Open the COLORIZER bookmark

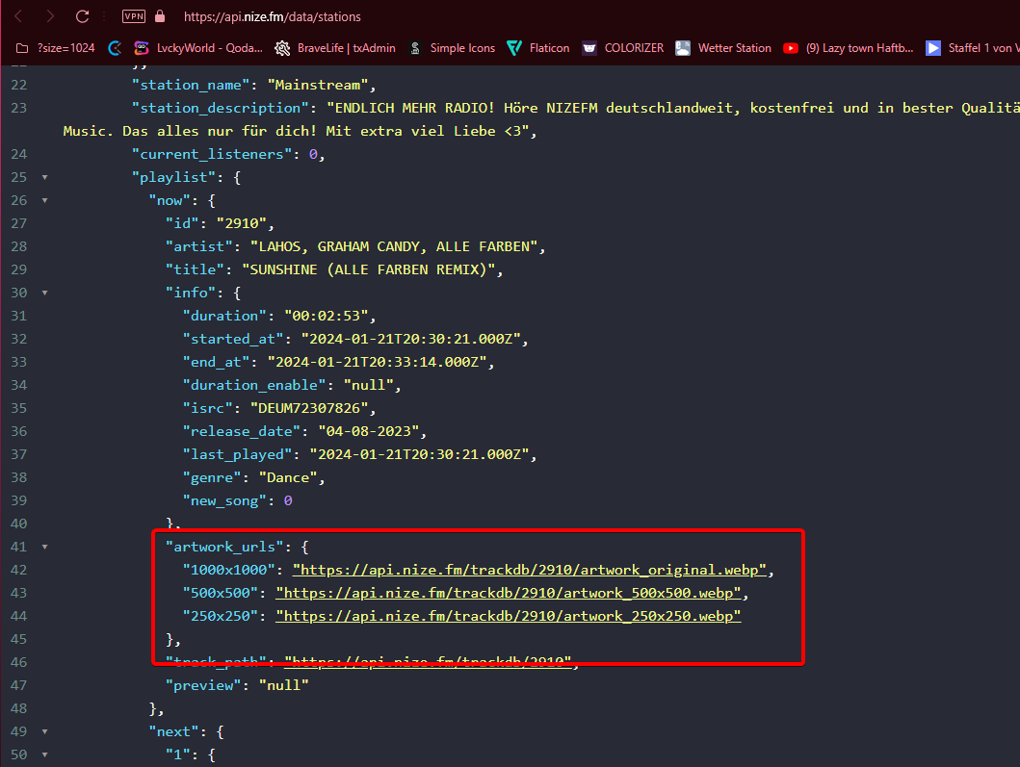(x=623, y=47)
